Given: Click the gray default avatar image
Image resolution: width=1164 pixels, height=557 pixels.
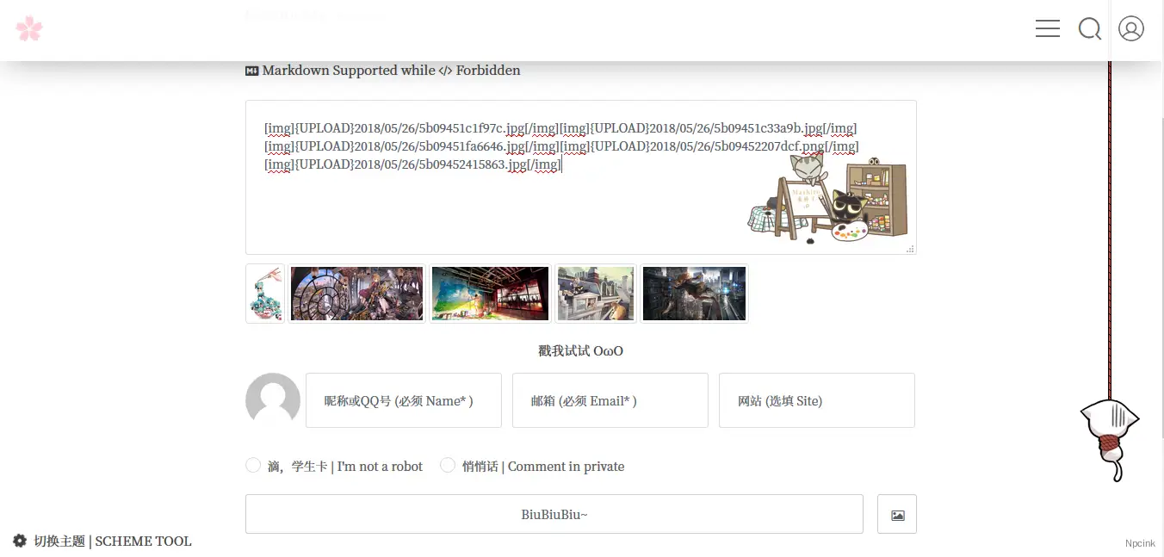Looking at the screenshot, I should coord(273,399).
